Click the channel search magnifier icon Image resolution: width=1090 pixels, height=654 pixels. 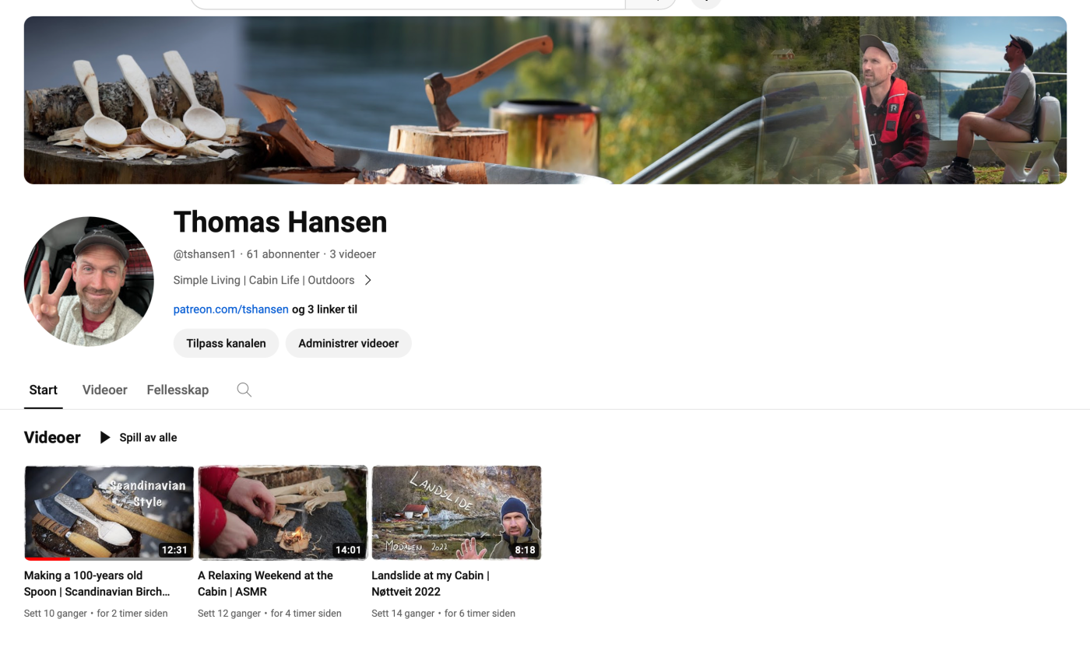pos(244,390)
